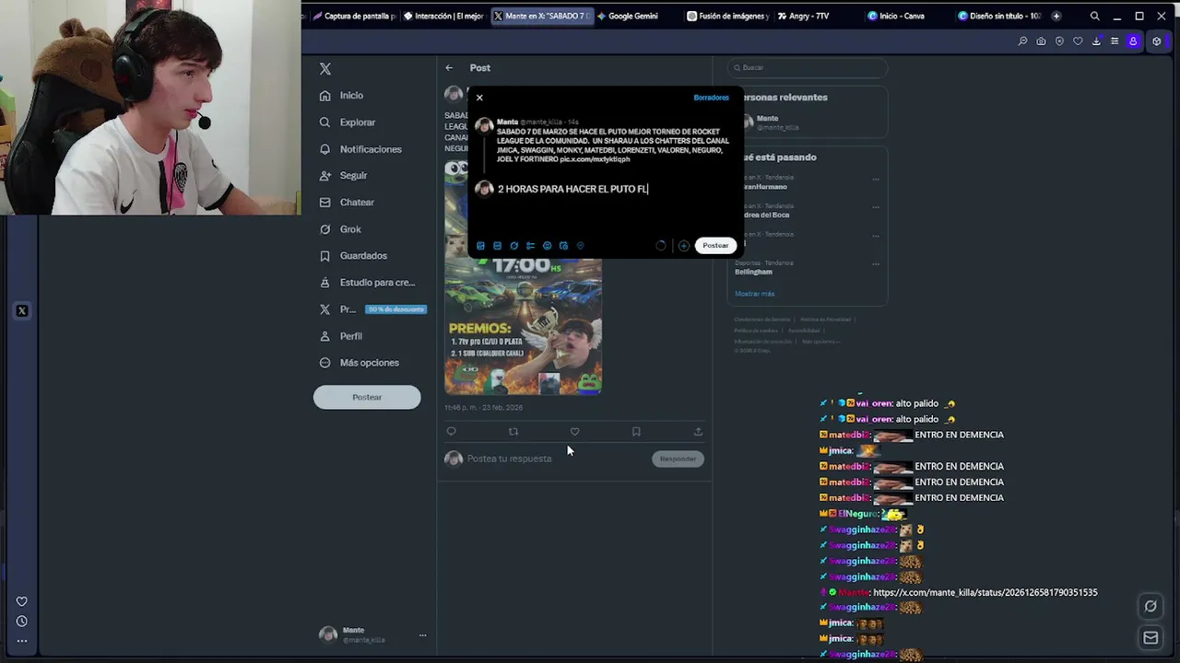Open browser extensions cube icon
The width and height of the screenshot is (1180, 663).
coord(1157,41)
